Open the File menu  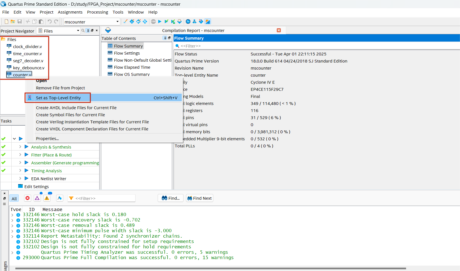6,12
